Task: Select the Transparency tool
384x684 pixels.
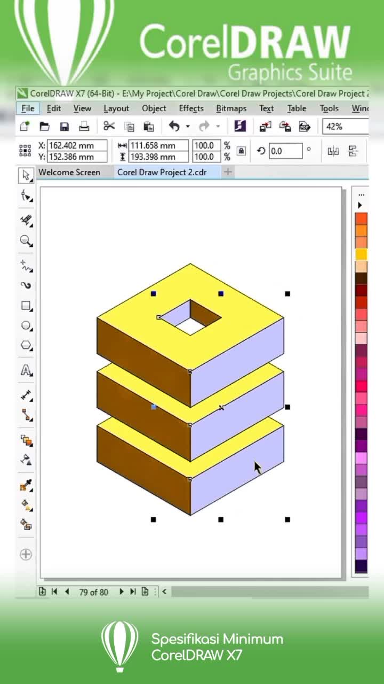Action: point(26,460)
